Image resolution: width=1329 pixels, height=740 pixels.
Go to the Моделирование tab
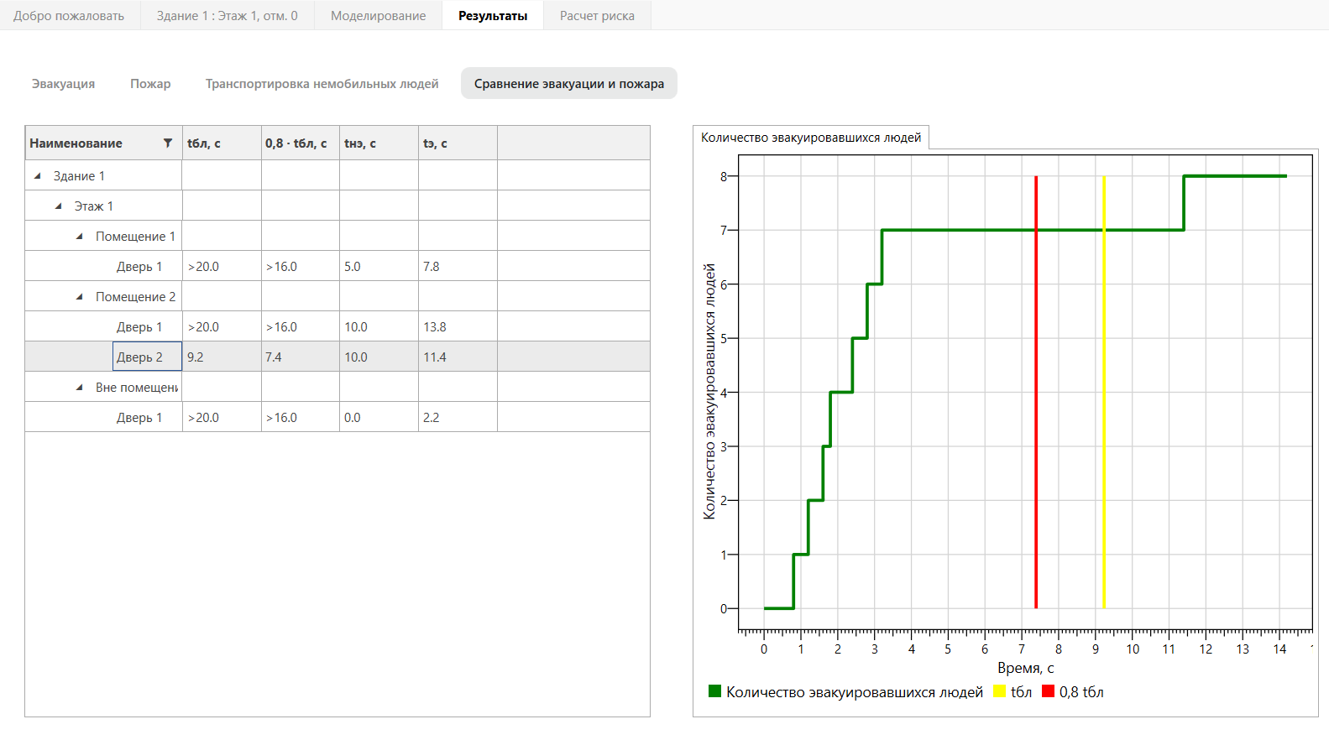(x=378, y=16)
